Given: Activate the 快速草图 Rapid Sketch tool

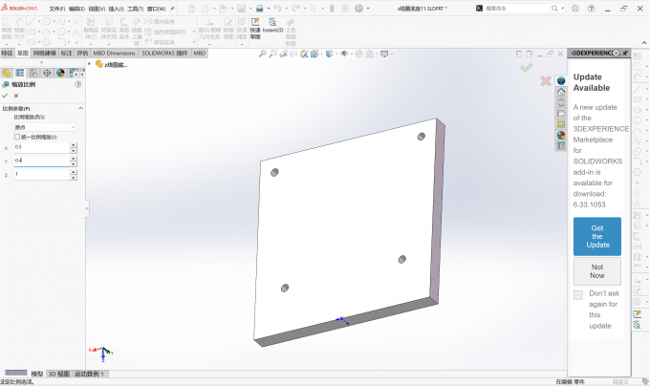Looking at the screenshot, I should click(x=255, y=29).
